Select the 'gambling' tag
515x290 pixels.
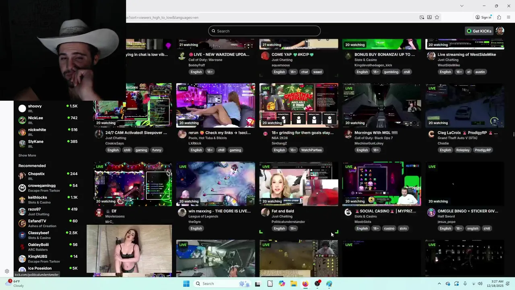[391, 72]
